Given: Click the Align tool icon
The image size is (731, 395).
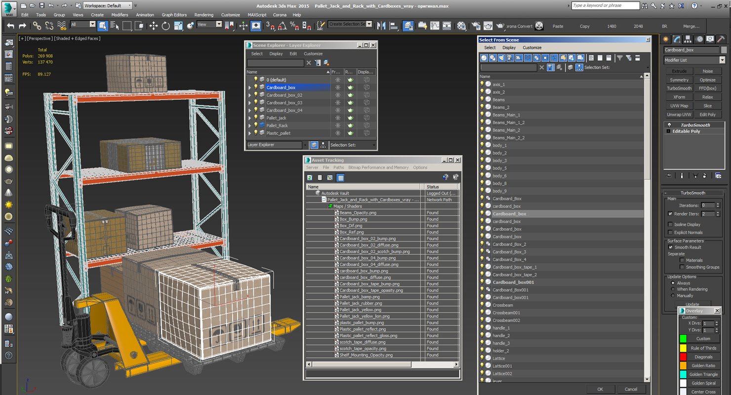Looking at the screenshot, I should pos(394,26).
